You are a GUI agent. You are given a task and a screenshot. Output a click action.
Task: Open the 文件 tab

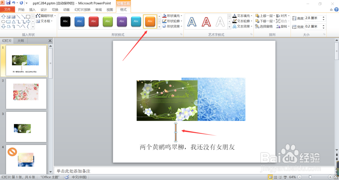coord(7,9)
